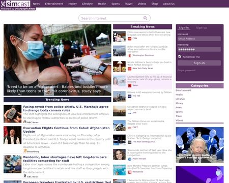Switch to the Sign-up tab
229x183 pixels.
pos(202,28)
